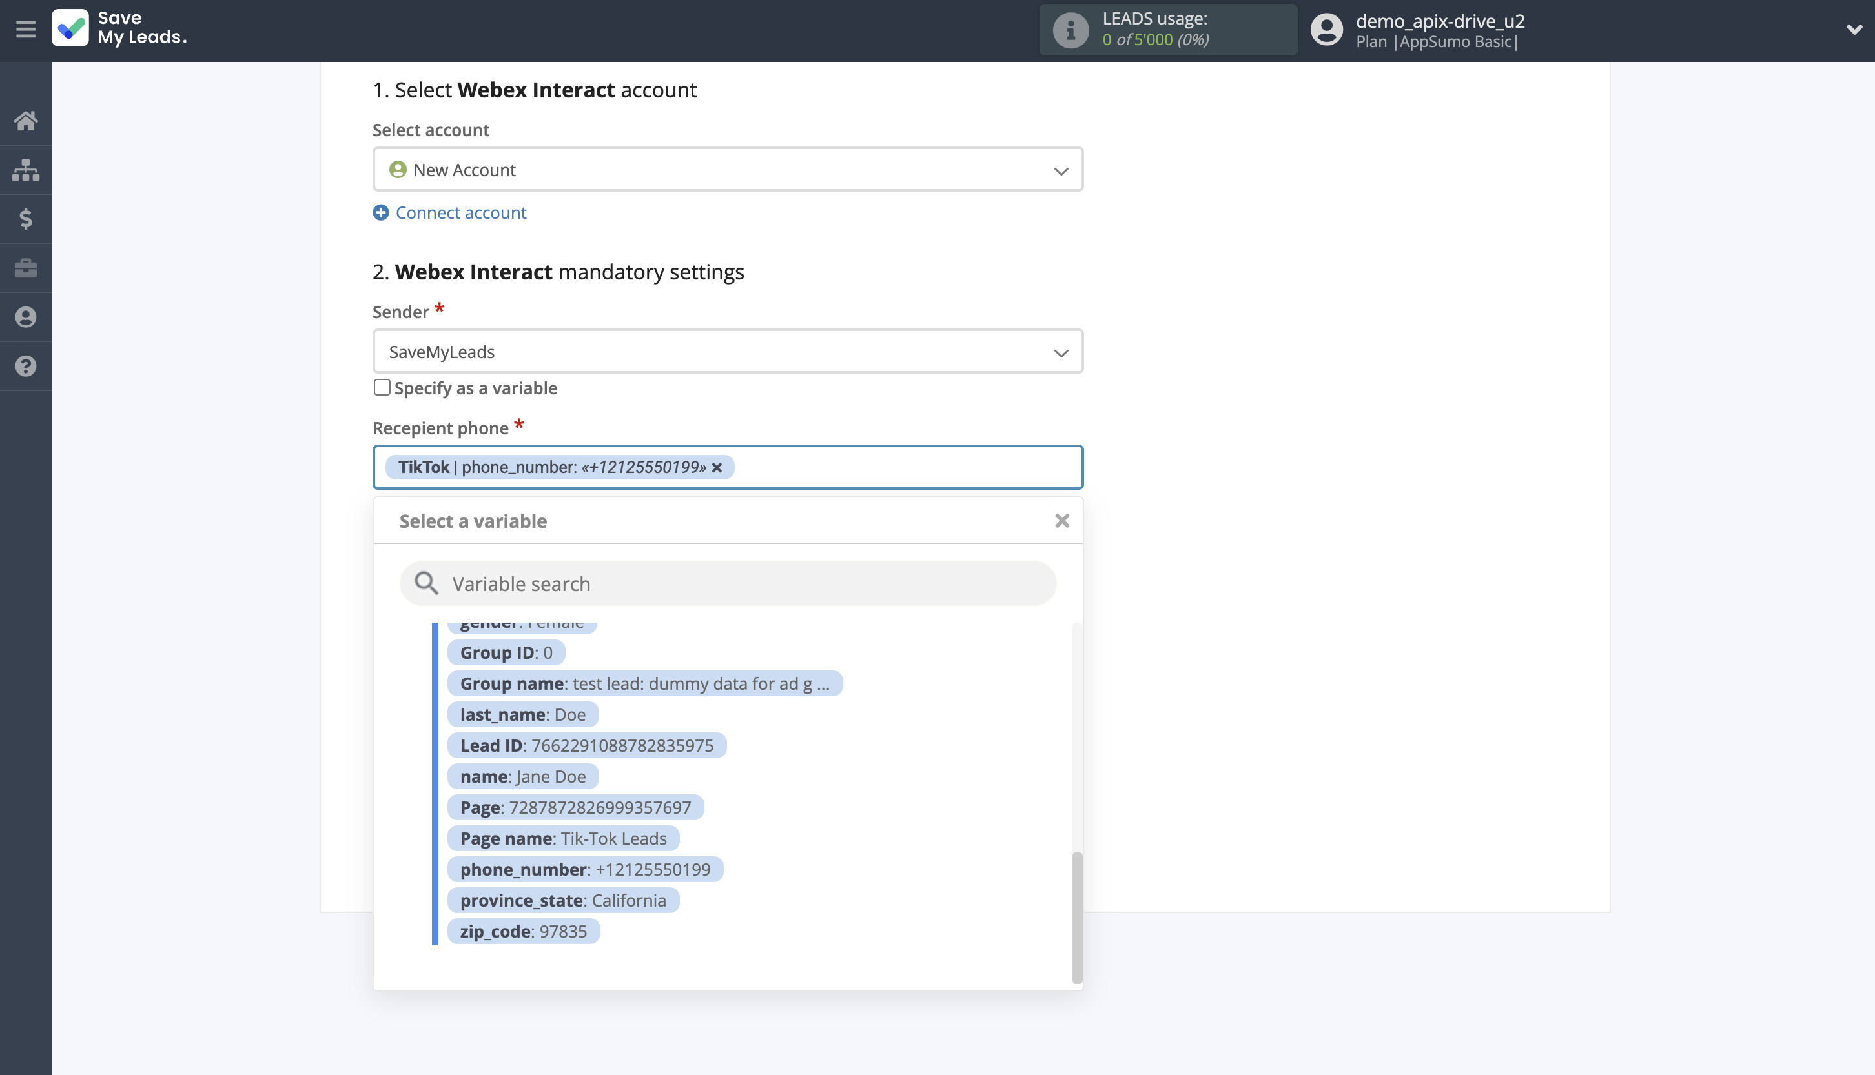The width and height of the screenshot is (1875, 1075).
Task: Open the connections sitemap sidebar icon
Action: pos(26,169)
